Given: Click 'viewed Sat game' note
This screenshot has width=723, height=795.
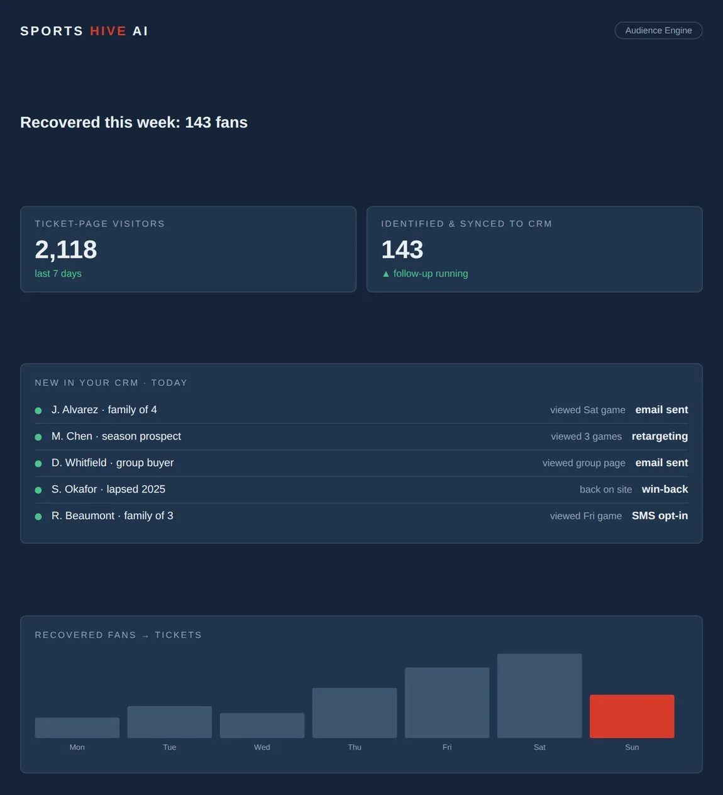Looking at the screenshot, I should pos(588,410).
